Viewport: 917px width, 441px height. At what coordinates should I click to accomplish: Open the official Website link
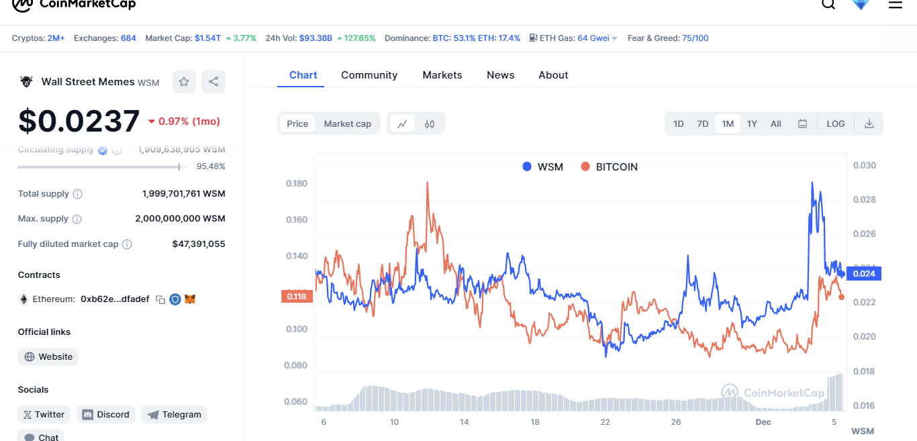pyautogui.click(x=48, y=357)
